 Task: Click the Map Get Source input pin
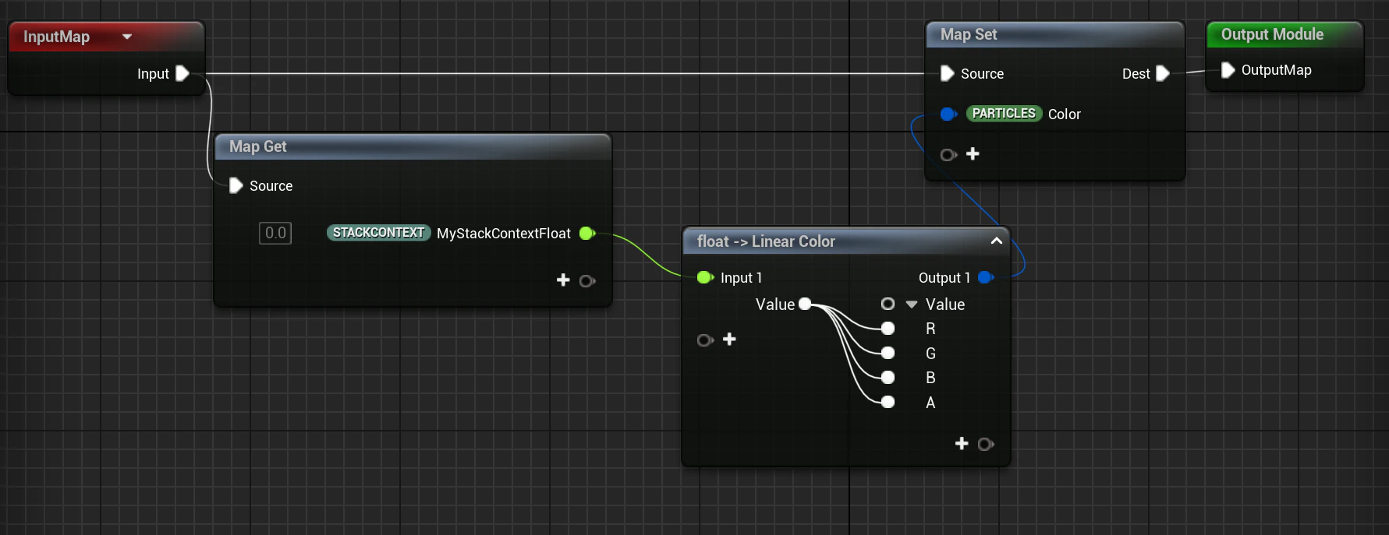(x=236, y=185)
